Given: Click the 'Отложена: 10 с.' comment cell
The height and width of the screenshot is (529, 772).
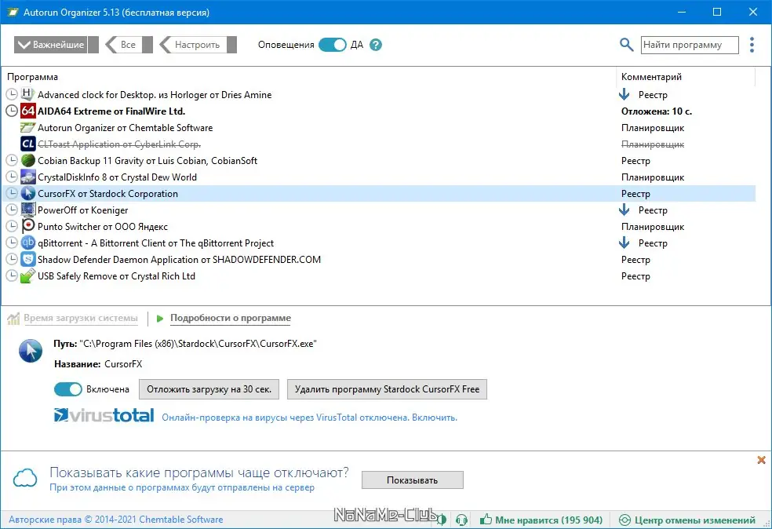Looking at the screenshot, I should (657, 111).
